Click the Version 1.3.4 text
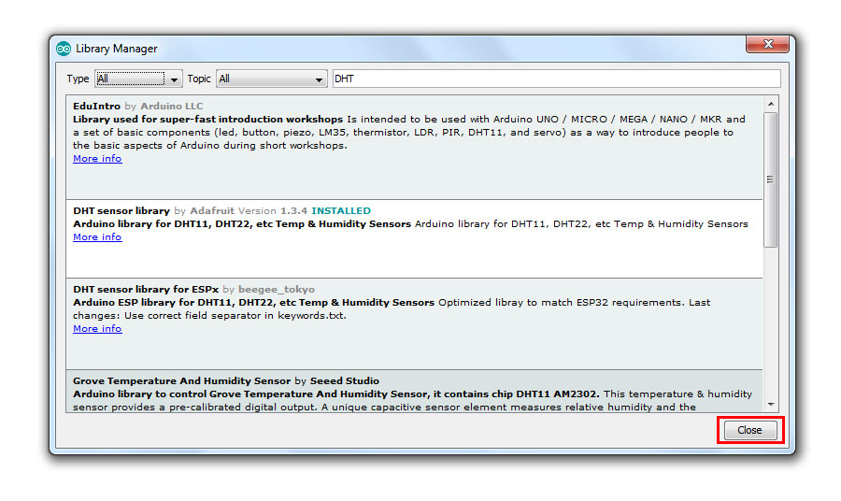 coord(273,211)
